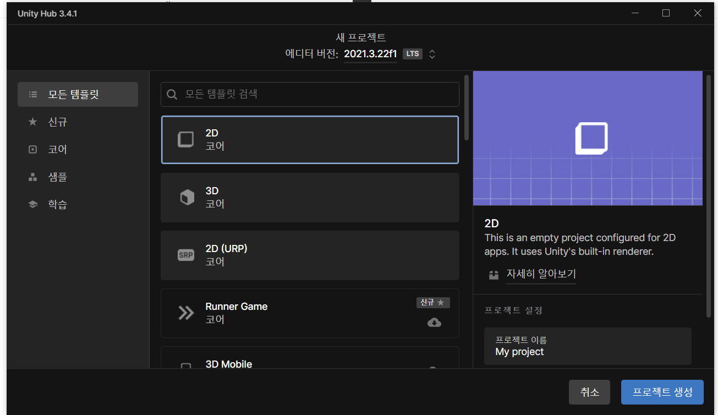
Task: Click the core square icon beside 코어
Action: [x=33, y=149]
